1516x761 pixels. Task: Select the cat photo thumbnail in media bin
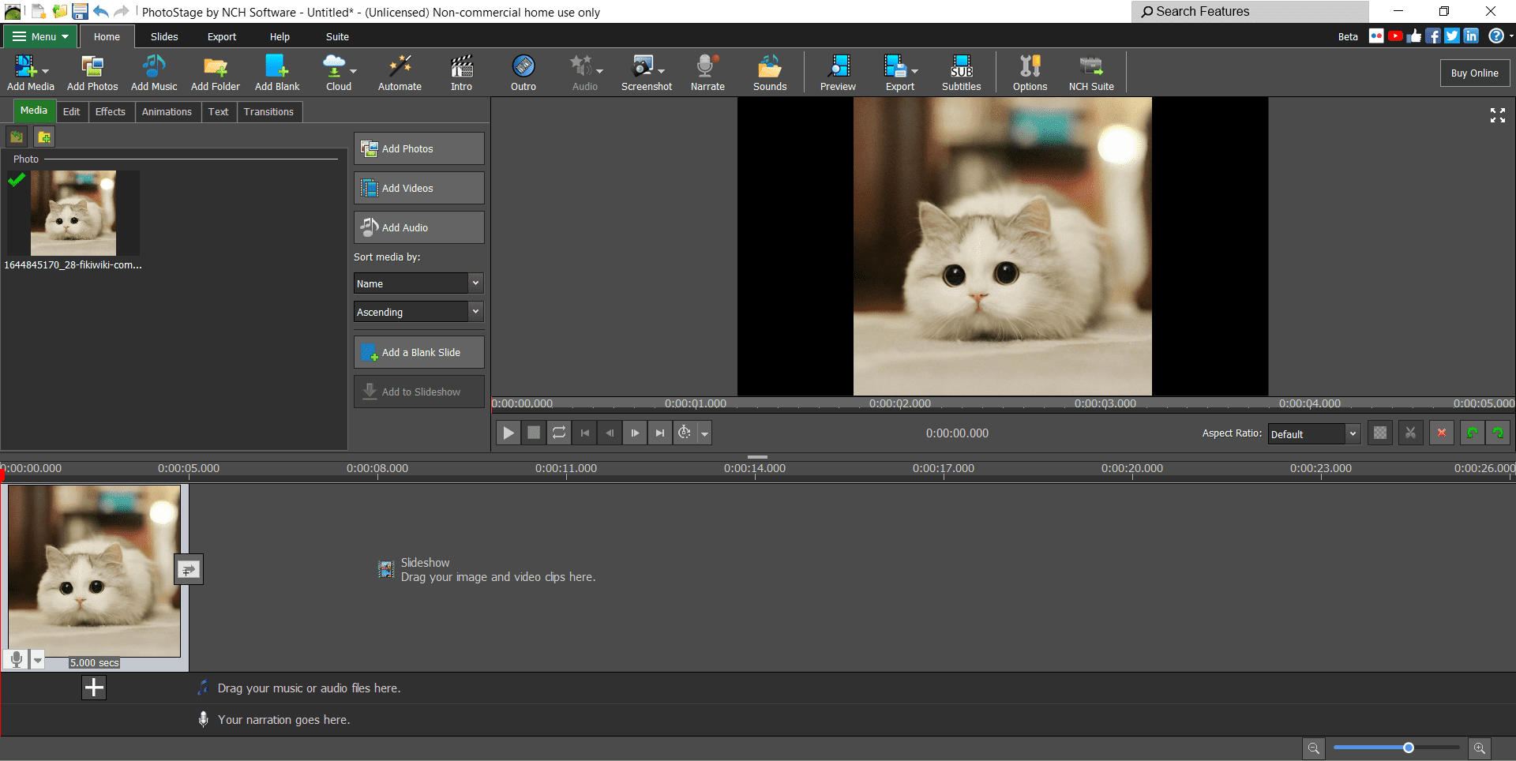point(73,213)
